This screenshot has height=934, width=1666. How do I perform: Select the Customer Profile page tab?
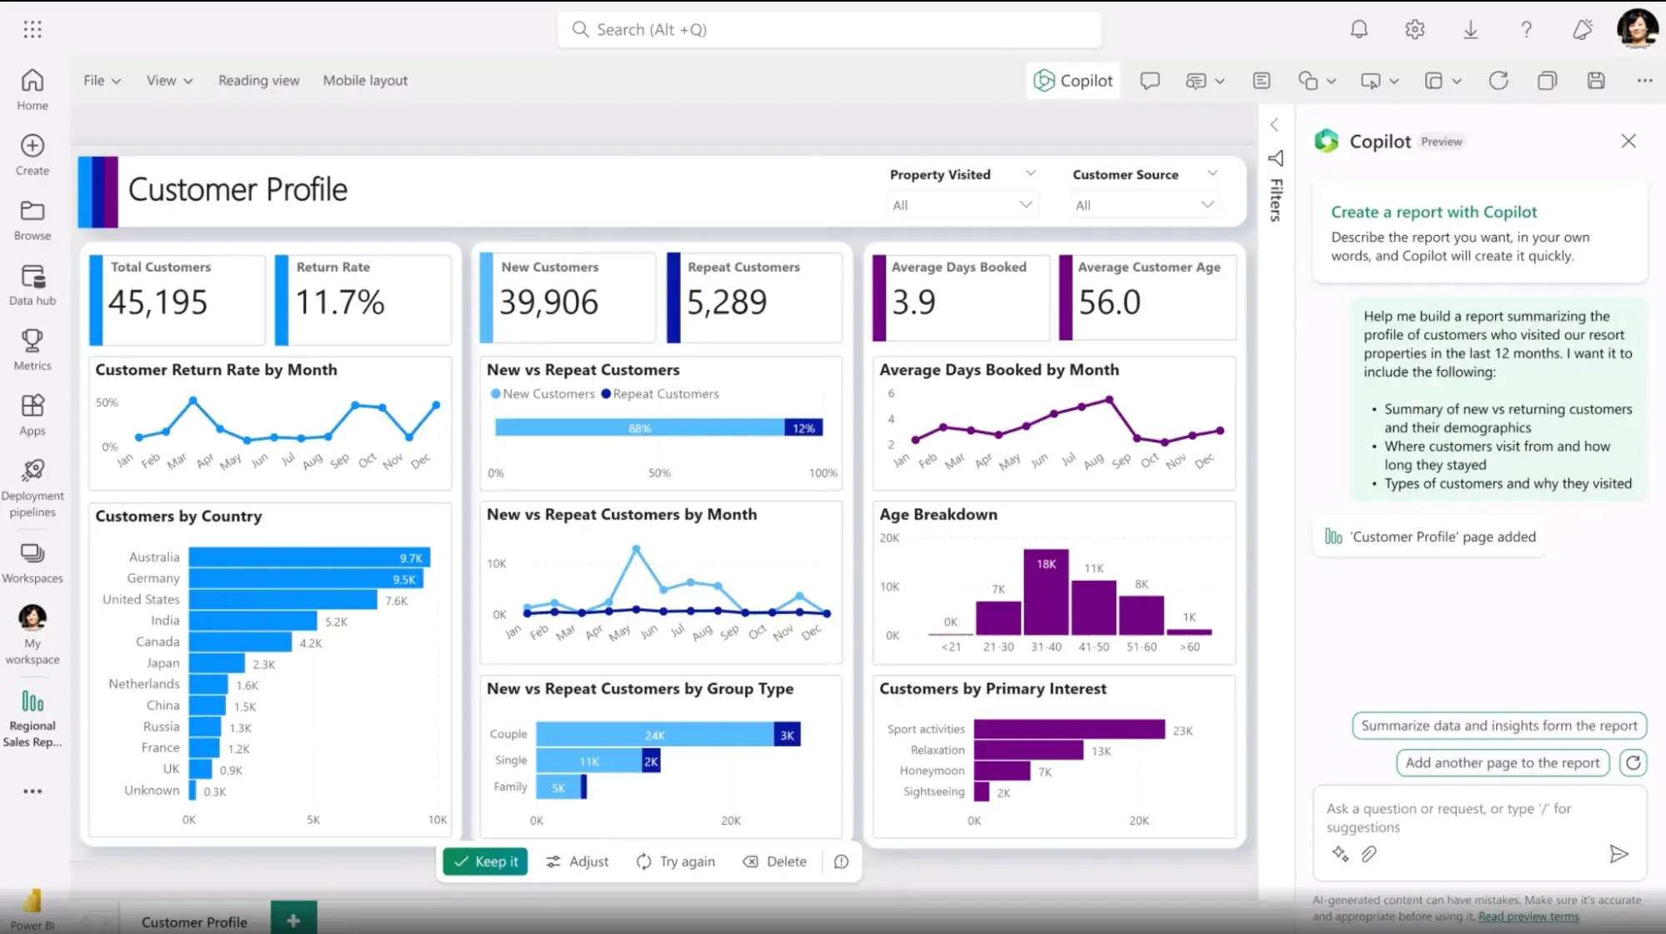[x=194, y=922]
